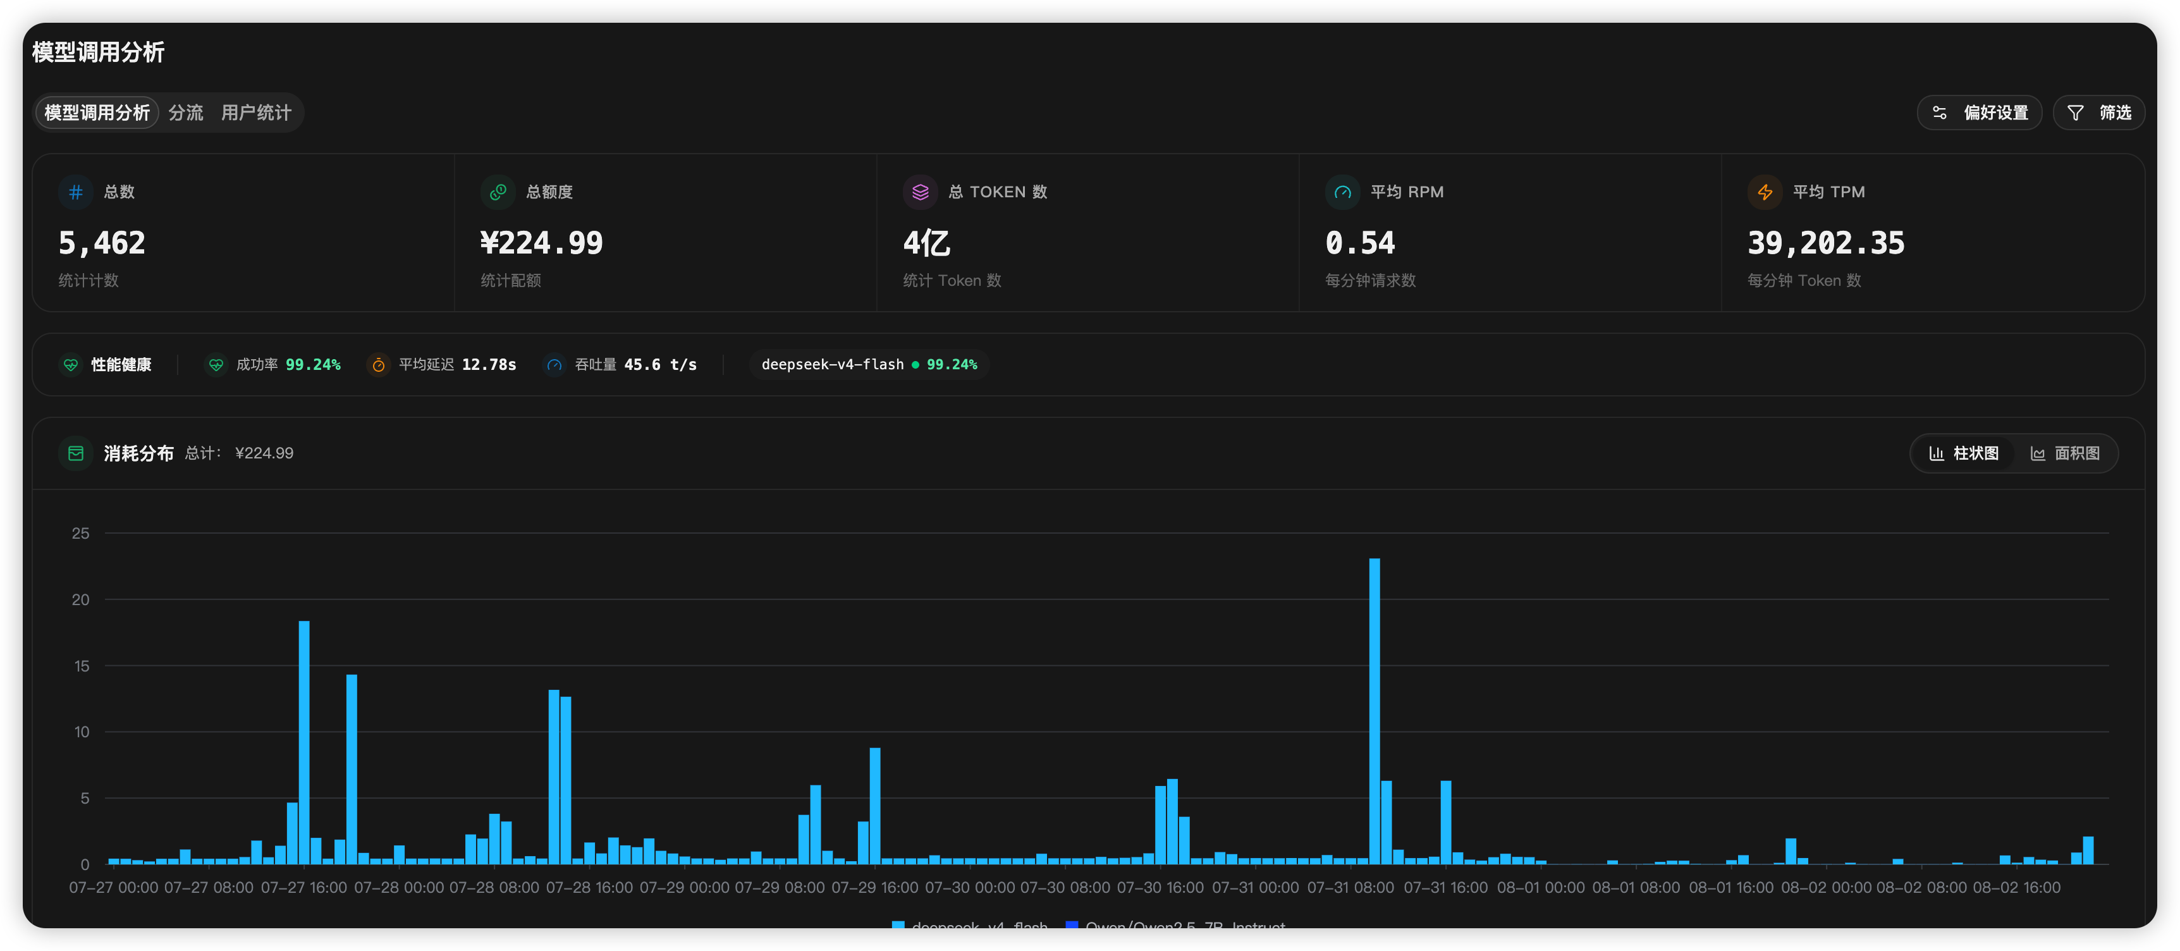Open the 筛选 filter panel

point(2099,113)
